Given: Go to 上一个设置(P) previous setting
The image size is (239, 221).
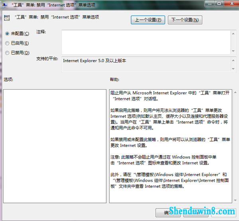Looking at the screenshot, I should tap(148, 20).
